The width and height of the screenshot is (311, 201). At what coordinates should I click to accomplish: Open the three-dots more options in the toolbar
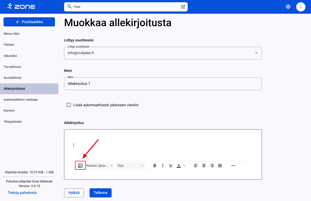233,166
